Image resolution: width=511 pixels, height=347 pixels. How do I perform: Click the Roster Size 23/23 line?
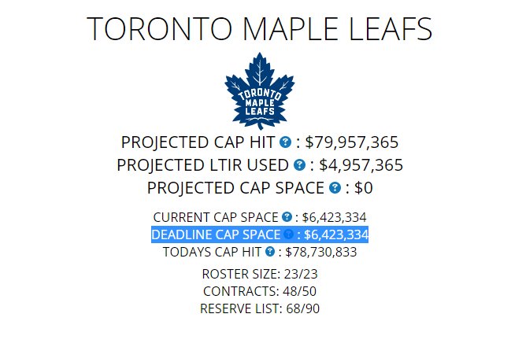click(x=260, y=274)
